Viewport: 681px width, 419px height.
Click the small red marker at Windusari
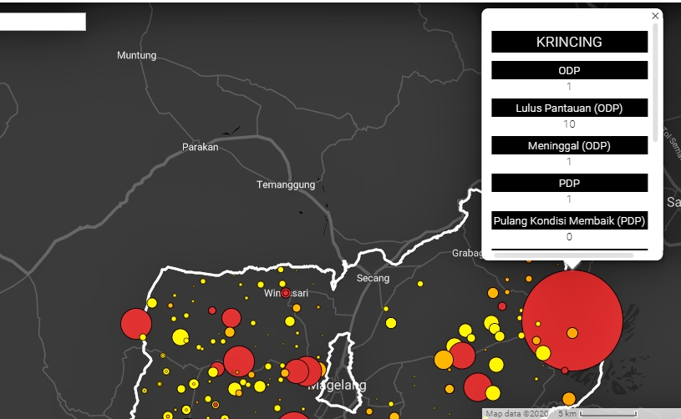(x=286, y=293)
